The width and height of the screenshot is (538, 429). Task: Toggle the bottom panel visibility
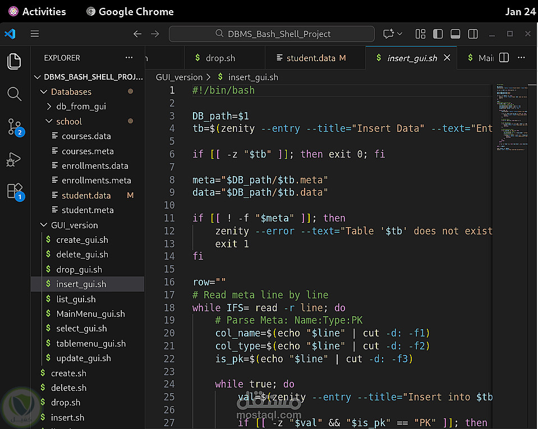click(x=456, y=34)
